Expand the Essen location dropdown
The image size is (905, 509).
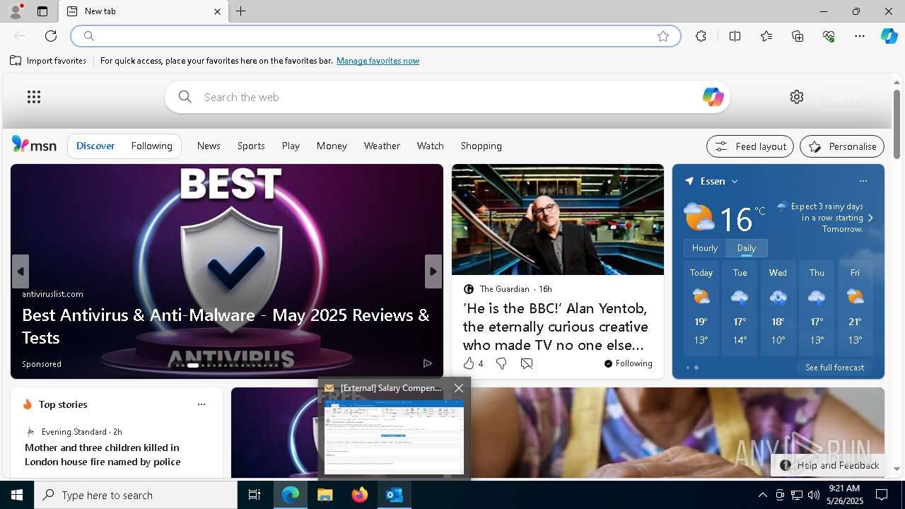pos(735,182)
